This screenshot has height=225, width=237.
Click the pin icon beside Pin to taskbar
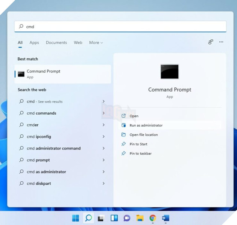point(123,153)
